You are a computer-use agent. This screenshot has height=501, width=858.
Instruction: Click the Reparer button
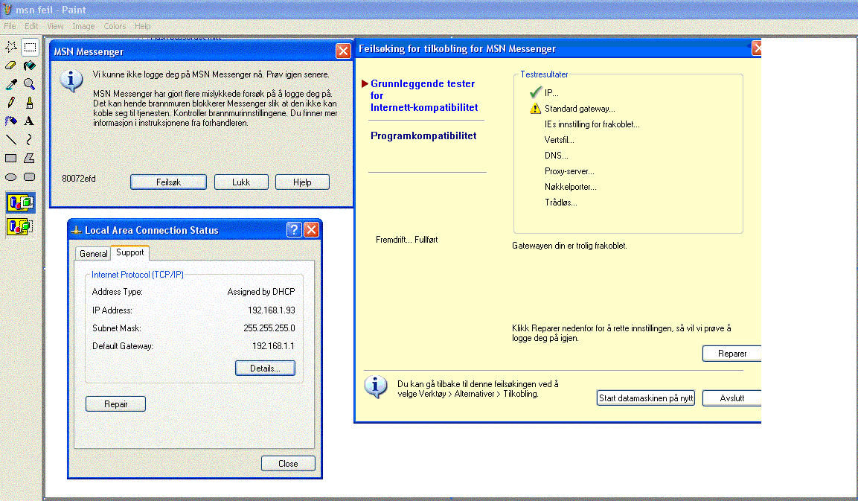point(731,354)
